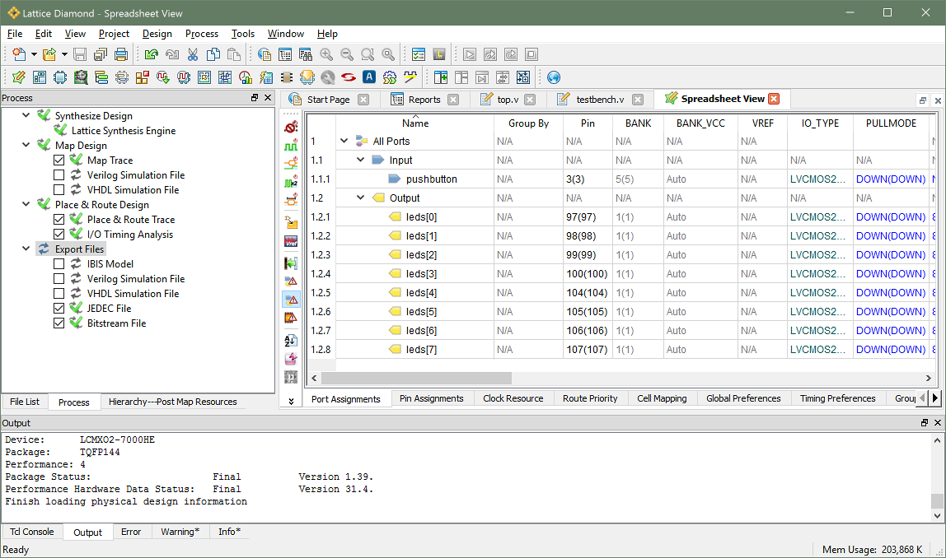Click the clock waveform icon in the side toolbar
The image size is (946, 558).
click(291, 145)
